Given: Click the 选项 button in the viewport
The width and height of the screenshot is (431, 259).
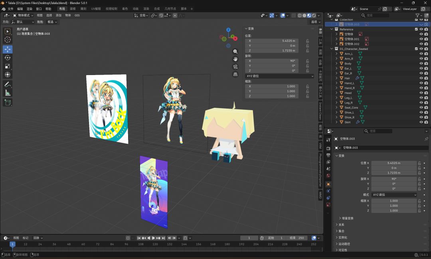Looking at the screenshot, I should click(316, 22).
